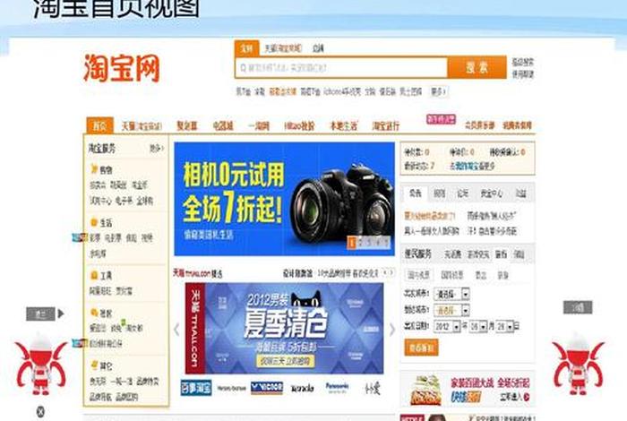Open the 2012 夏季清仓 Tmall banner

point(284,328)
